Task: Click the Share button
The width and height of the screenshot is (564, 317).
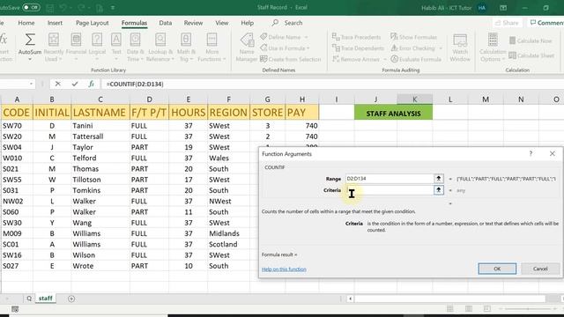Action: pos(507,23)
